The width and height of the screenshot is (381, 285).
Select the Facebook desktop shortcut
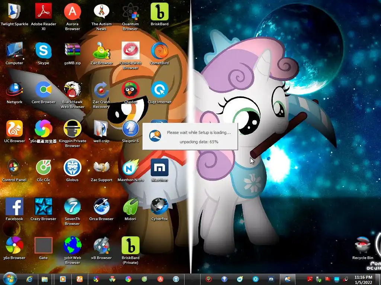(15, 206)
